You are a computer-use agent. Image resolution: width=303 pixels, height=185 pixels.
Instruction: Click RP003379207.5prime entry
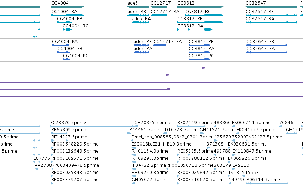pos(75,180)
